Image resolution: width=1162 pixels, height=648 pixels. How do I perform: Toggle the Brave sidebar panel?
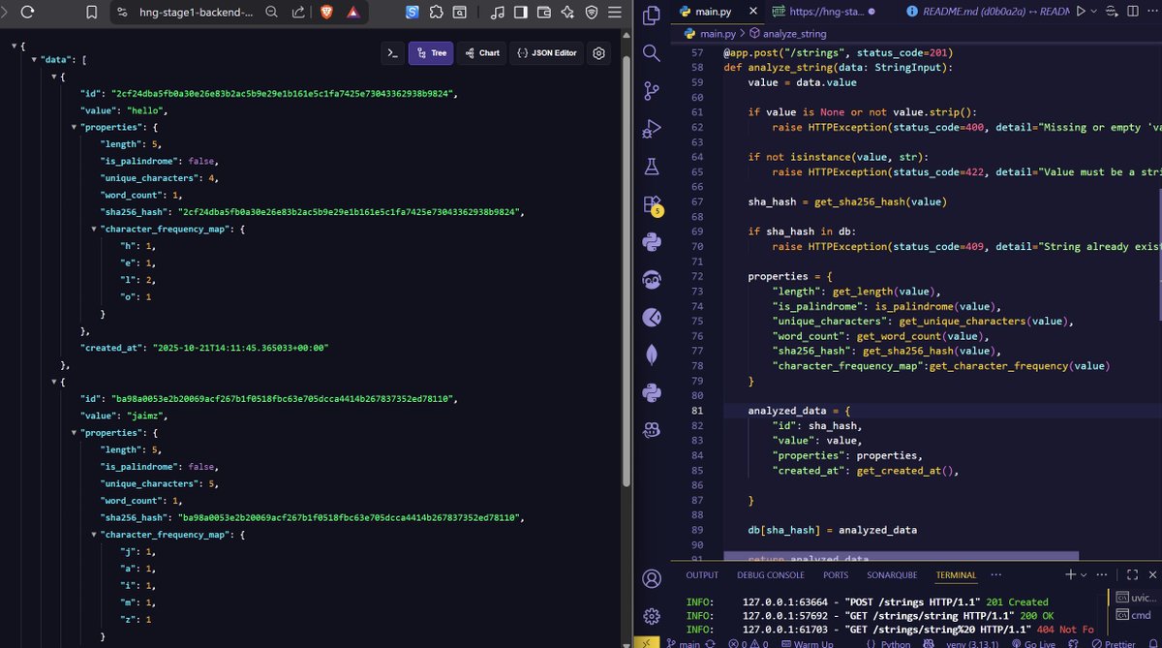click(x=521, y=13)
